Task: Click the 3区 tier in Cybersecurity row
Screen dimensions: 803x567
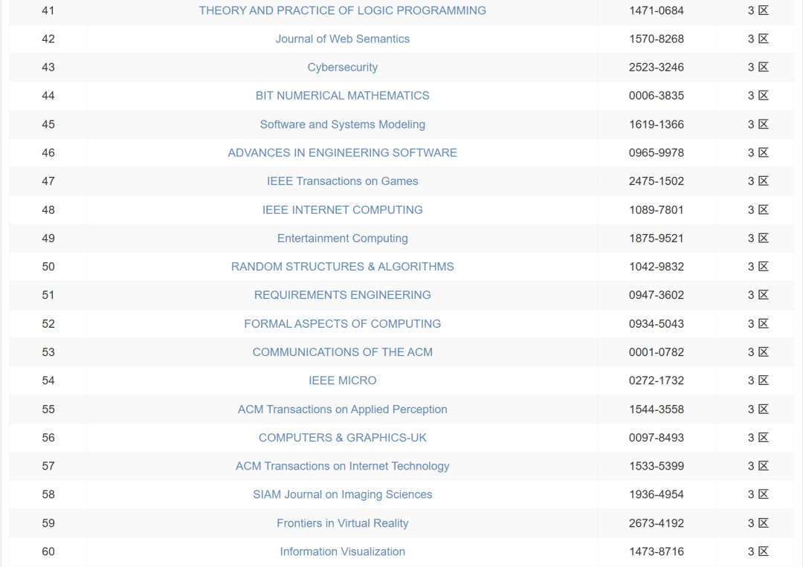Action: pyautogui.click(x=758, y=67)
